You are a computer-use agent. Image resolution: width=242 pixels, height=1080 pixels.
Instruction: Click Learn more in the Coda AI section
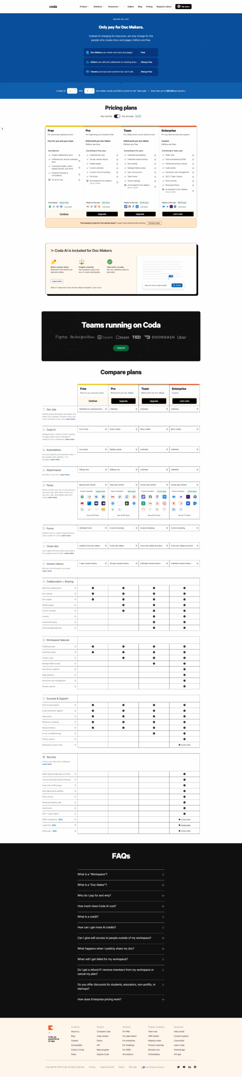[57, 281]
